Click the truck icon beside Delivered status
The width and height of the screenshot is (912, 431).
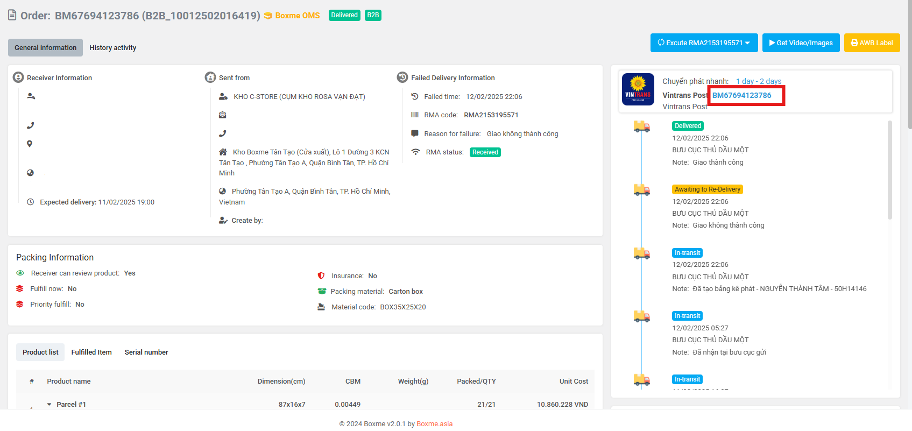[x=641, y=126]
